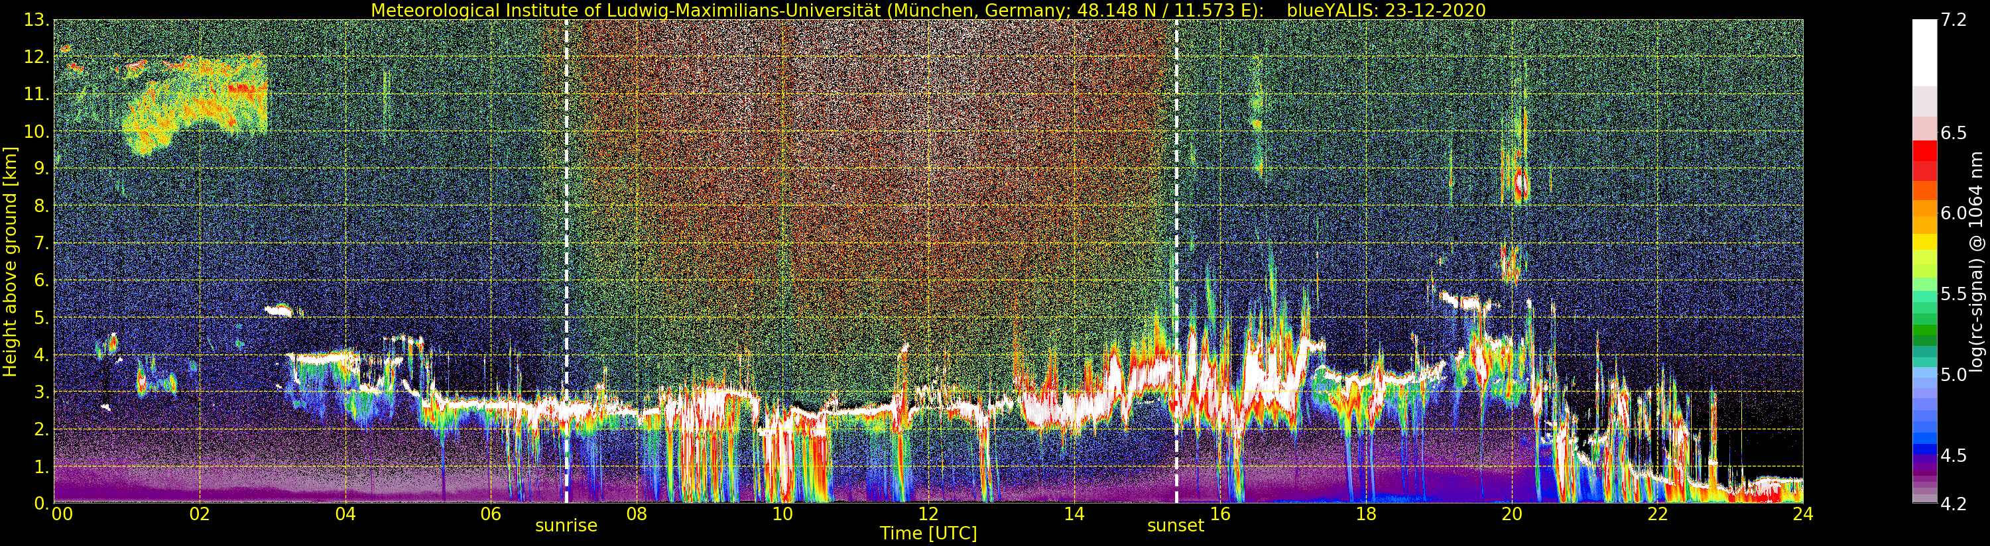Select the '5.0' colorbar tick value
The width and height of the screenshot is (1990, 546).
[1954, 375]
